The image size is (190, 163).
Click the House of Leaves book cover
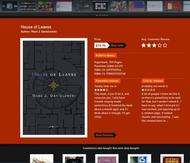click(54, 88)
